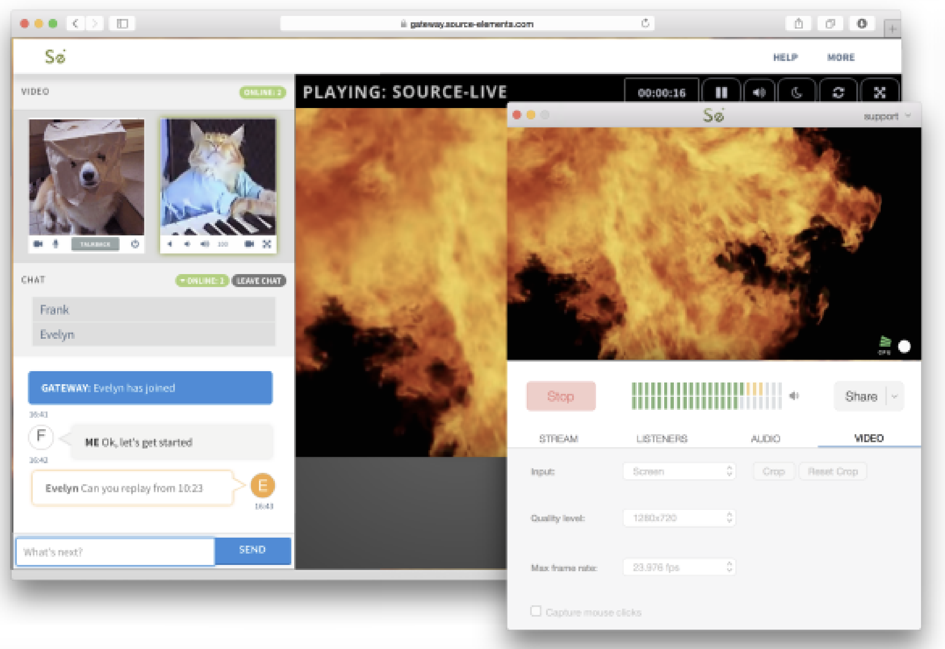
Task: Switch to the LISTENERS tab
Action: point(661,438)
